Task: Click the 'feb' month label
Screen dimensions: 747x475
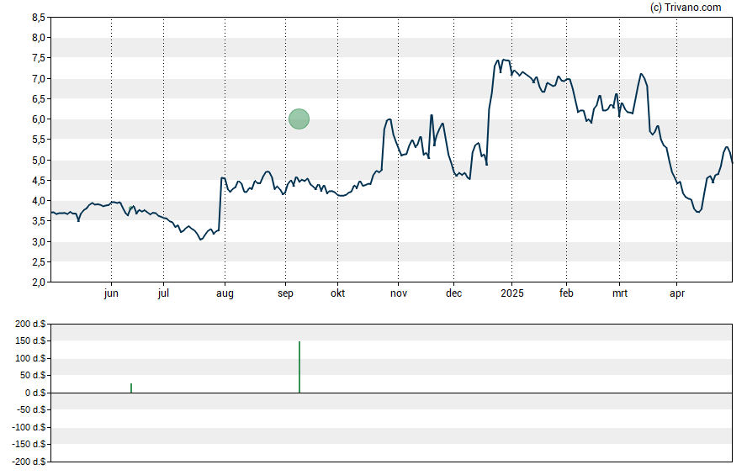Action: [x=566, y=293]
